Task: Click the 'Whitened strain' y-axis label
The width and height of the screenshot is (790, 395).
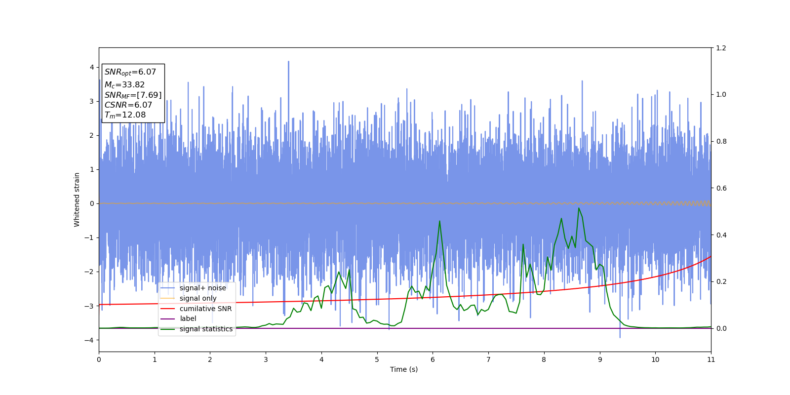Action: coord(77,199)
